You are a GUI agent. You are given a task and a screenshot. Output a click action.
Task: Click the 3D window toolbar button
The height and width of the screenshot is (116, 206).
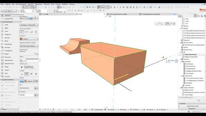pyautogui.click(x=101, y=7)
